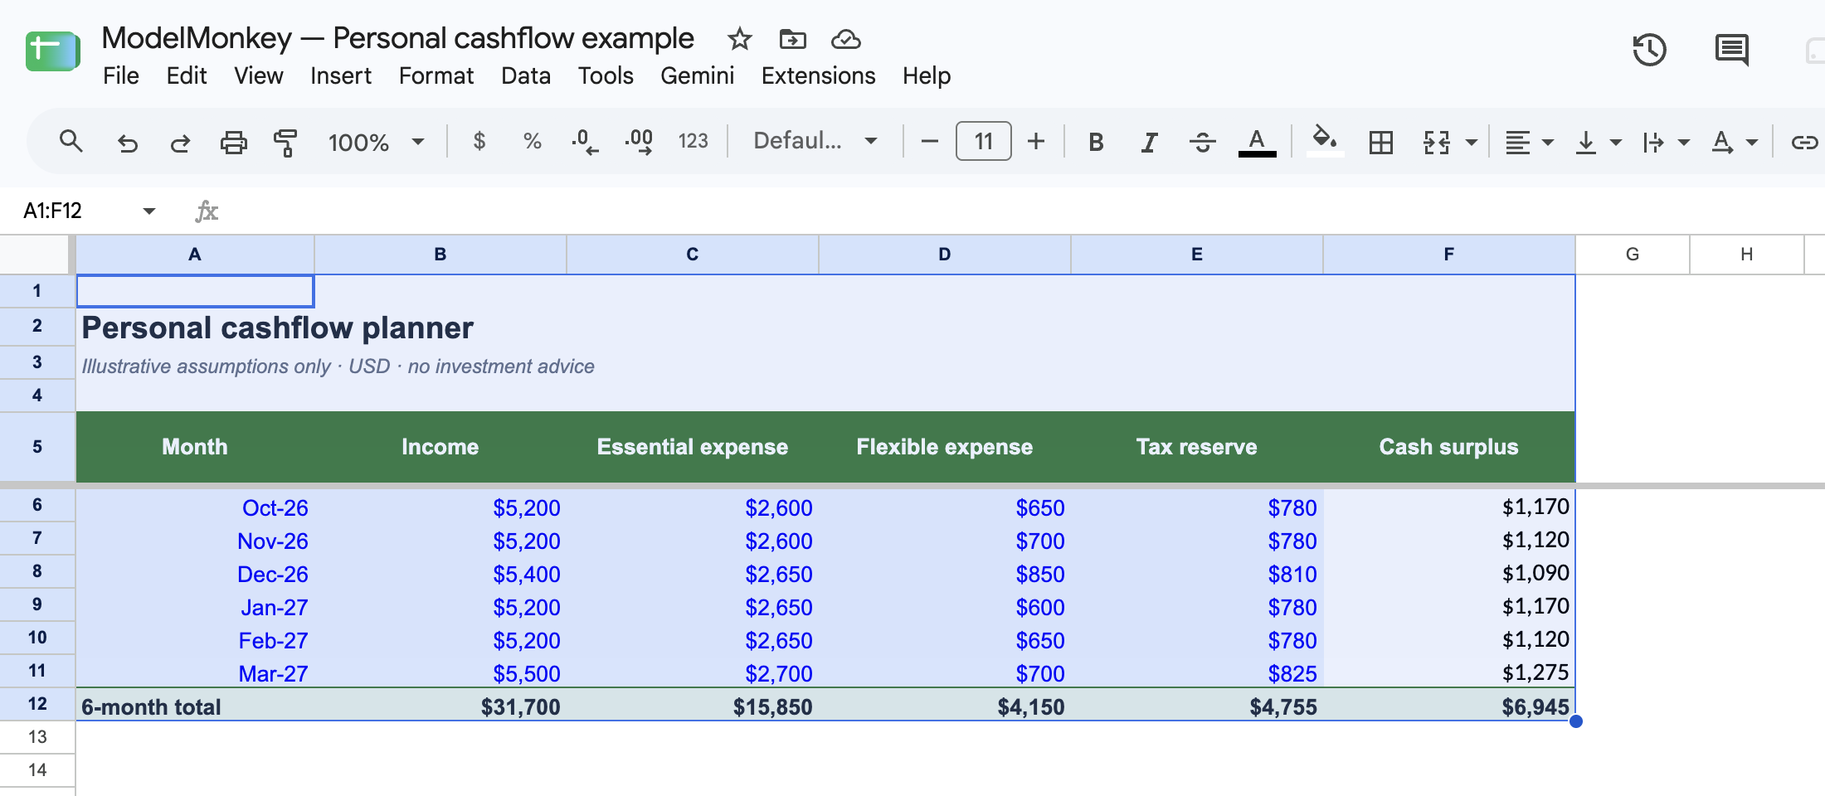The width and height of the screenshot is (1825, 796).
Task: Toggle bold formatting
Action: tap(1096, 143)
